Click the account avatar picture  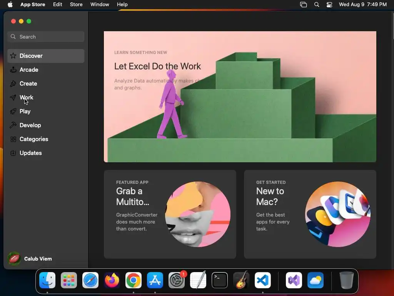pyautogui.click(x=14, y=259)
